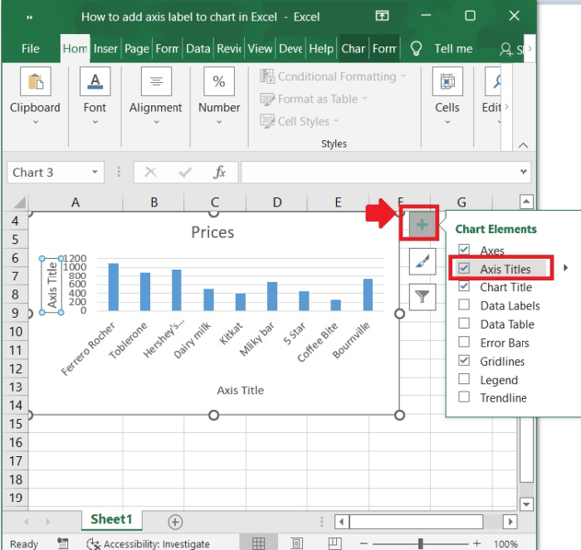Open the Font group icon
Screen dimensions: 581x550
coord(95,82)
